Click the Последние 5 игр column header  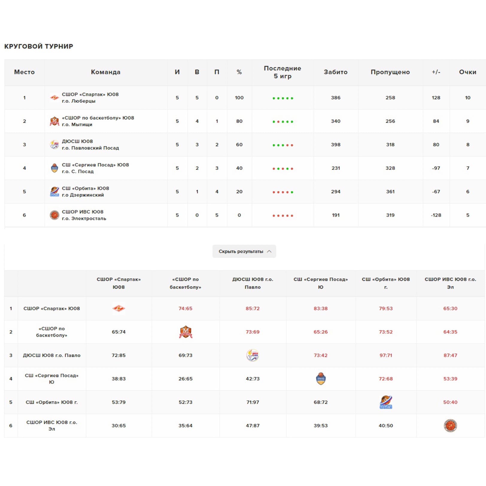283,72
